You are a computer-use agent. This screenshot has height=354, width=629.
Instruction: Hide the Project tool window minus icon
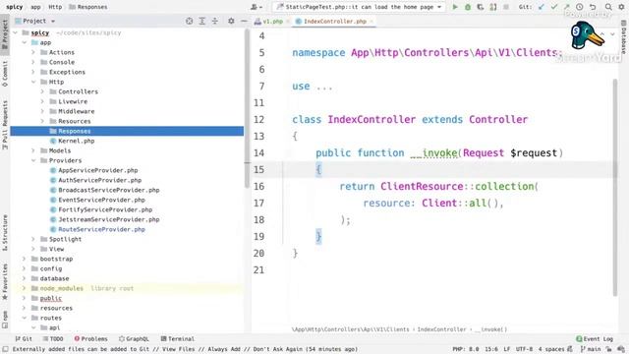[244, 21]
